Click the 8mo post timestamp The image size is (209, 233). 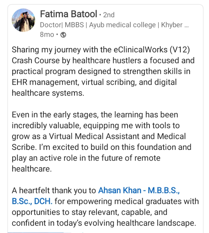point(47,35)
